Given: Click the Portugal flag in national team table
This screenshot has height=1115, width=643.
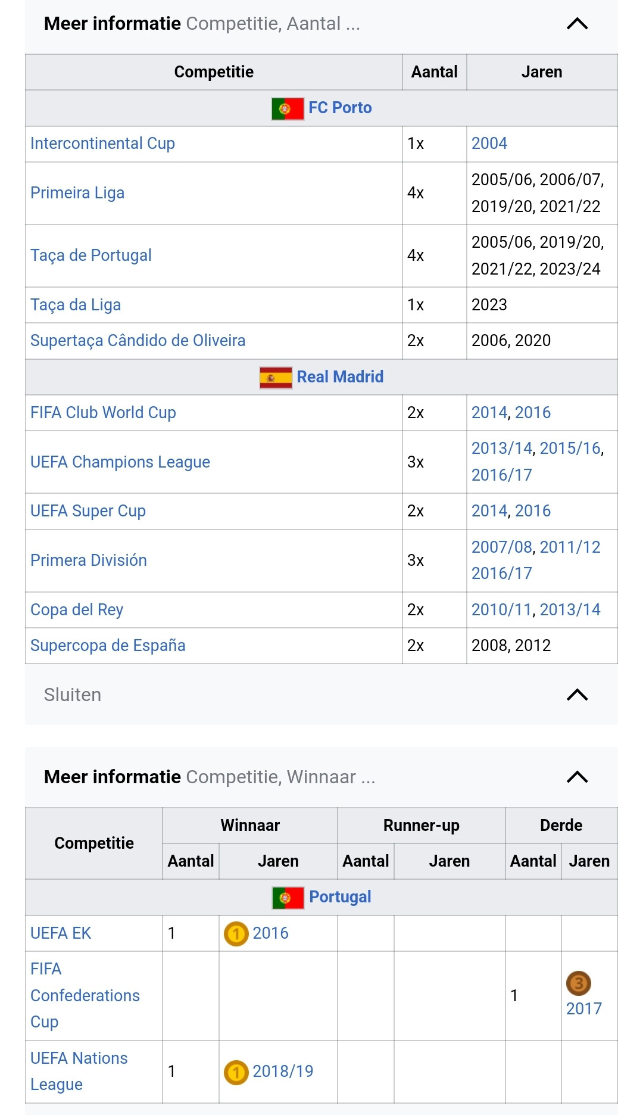Looking at the screenshot, I should tap(288, 898).
